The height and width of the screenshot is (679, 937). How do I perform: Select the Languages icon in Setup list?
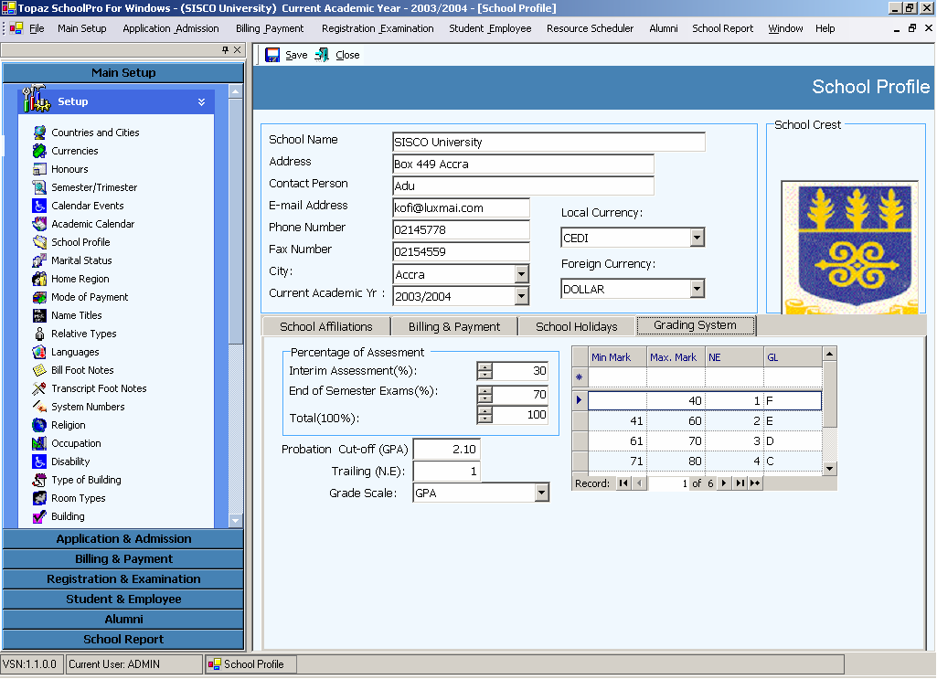click(x=39, y=352)
